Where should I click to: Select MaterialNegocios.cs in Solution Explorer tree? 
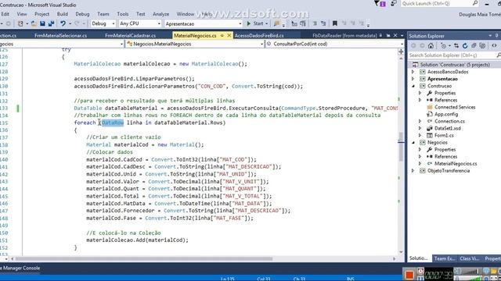point(456,164)
